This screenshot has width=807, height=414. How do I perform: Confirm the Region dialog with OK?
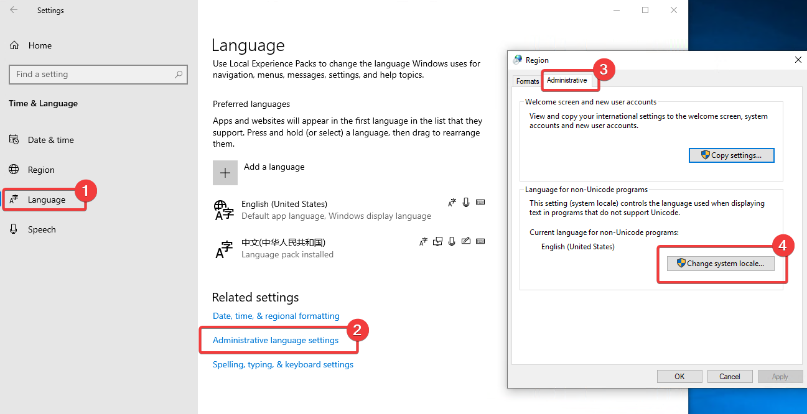tap(679, 376)
